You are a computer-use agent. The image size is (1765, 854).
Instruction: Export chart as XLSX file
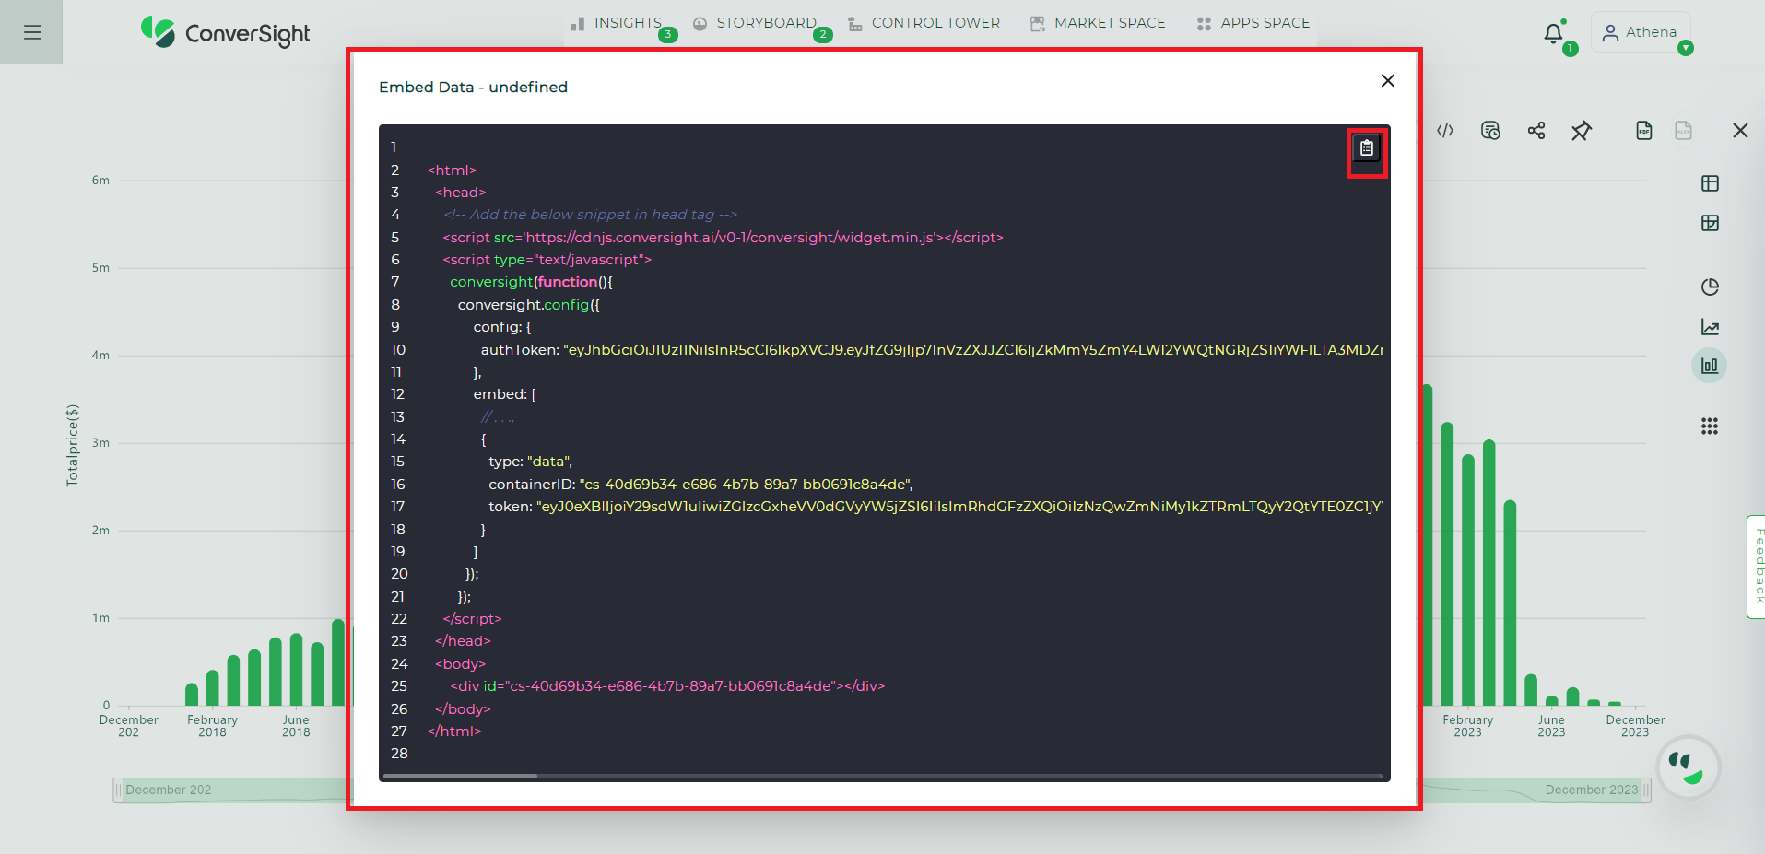(1684, 131)
